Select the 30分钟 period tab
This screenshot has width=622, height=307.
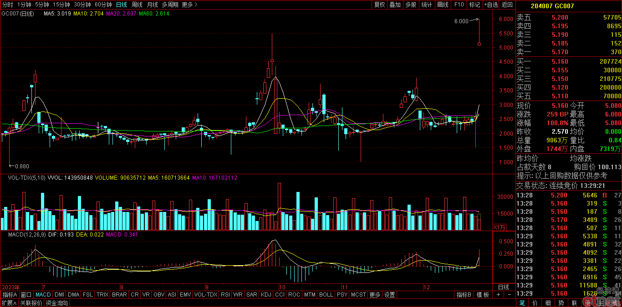pos(82,5)
